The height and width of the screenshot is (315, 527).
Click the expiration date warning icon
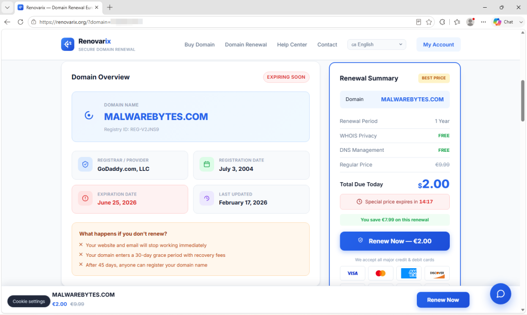(x=85, y=198)
